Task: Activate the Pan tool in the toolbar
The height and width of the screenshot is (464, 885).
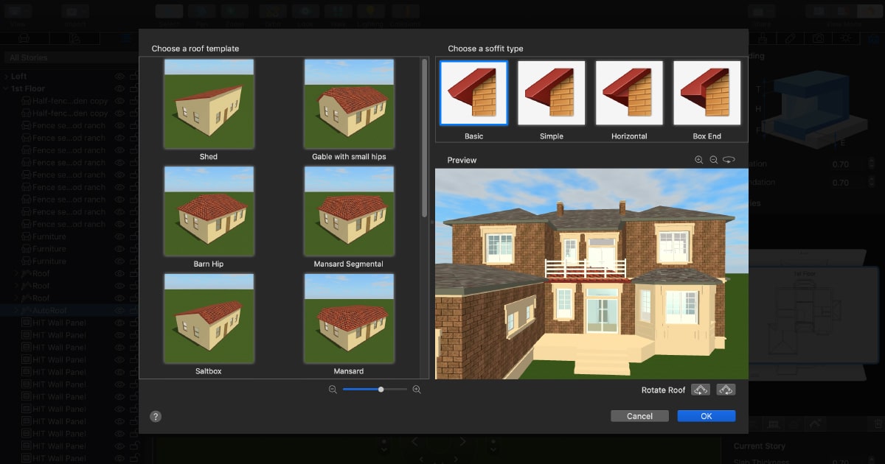Action: (201, 10)
